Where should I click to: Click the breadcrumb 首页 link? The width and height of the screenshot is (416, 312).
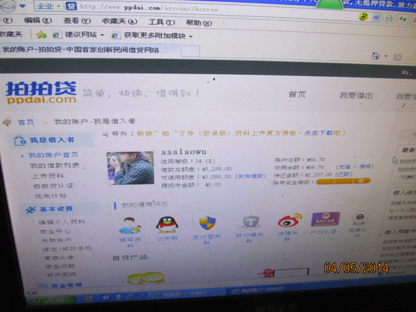pos(26,122)
